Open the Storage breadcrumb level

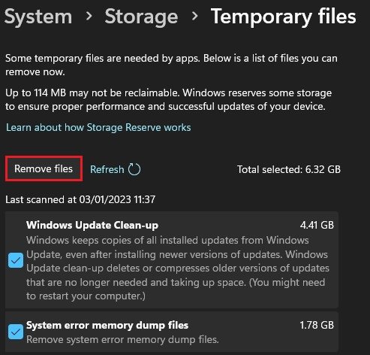tap(141, 17)
